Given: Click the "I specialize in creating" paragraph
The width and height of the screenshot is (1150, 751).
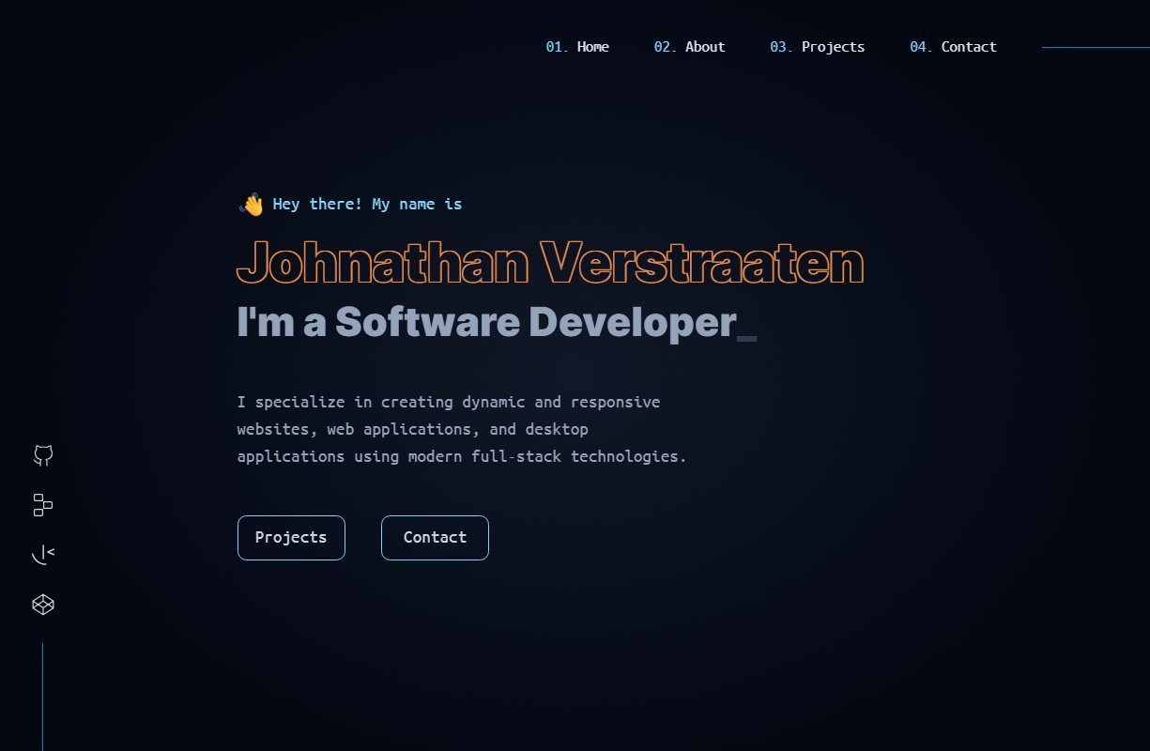Looking at the screenshot, I should (461, 429).
